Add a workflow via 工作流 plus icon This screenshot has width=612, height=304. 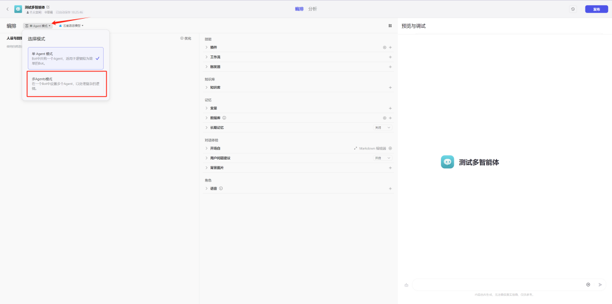point(390,57)
